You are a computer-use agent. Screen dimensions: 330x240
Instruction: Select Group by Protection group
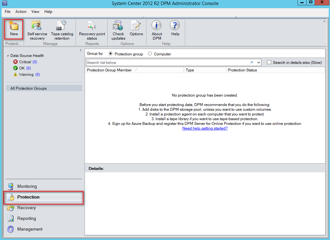[x=111, y=54]
